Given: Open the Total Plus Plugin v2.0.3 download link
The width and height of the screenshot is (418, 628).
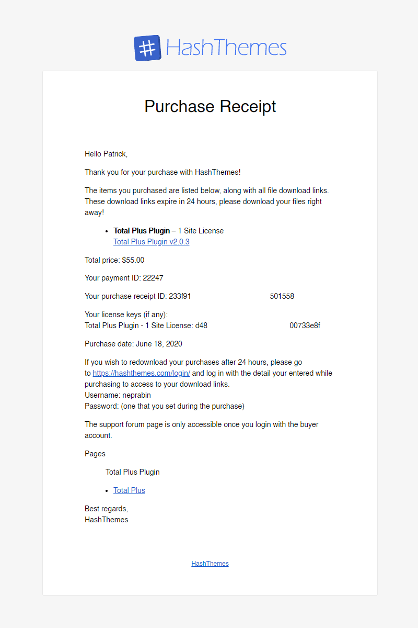Looking at the screenshot, I should pos(152,242).
